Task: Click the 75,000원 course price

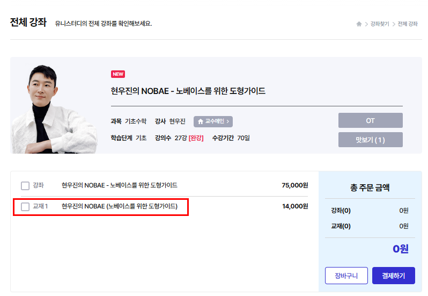Action: (x=294, y=185)
